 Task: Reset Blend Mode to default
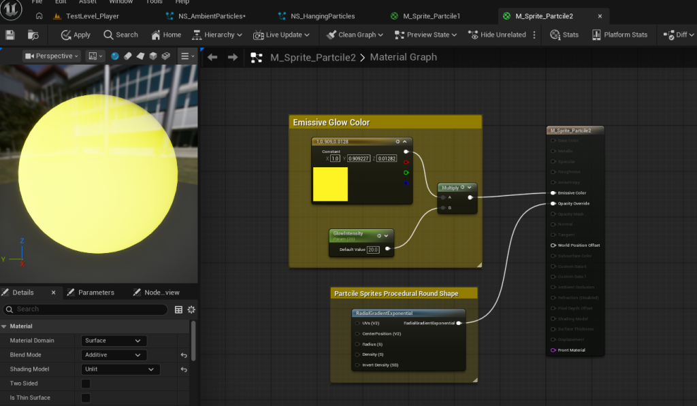click(x=184, y=355)
